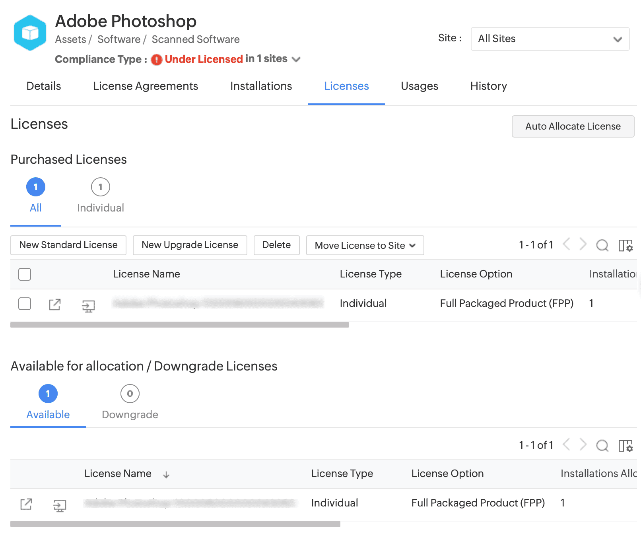Click Purchased Licenses horizontal scrollbar
641x551 pixels.
pyautogui.click(x=179, y=325)
